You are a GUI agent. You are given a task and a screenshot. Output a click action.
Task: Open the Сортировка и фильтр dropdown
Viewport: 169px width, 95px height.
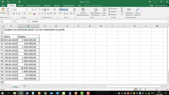(129, 12)
